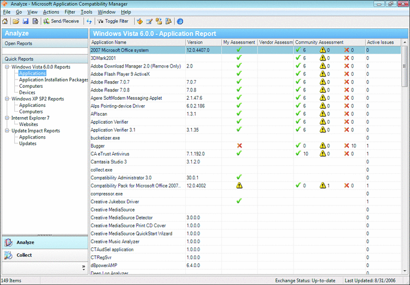Click Send/Receive in the toolbar
The image size is (410, 285).
coord(61,21)
